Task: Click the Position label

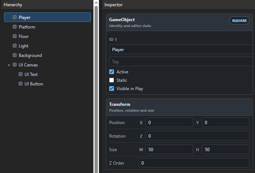Action: tap(117, 123)
